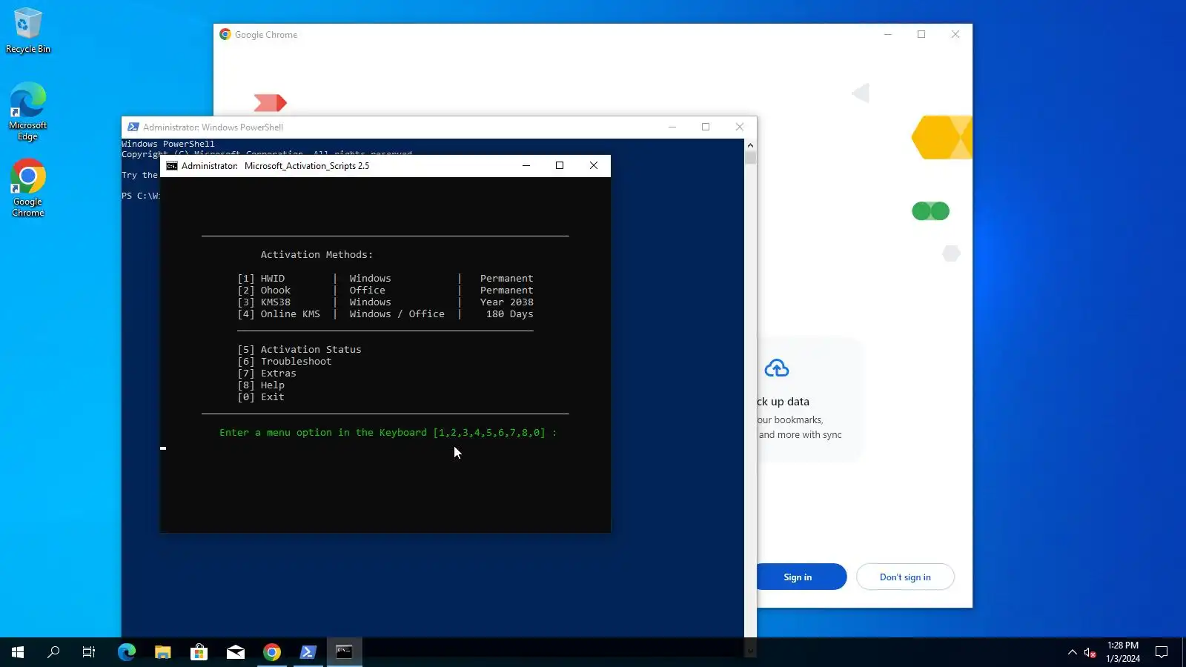Minimize the Microsoft Activation Scripts window
This screenshot has height=667, width=1186.
click(526, 166)
